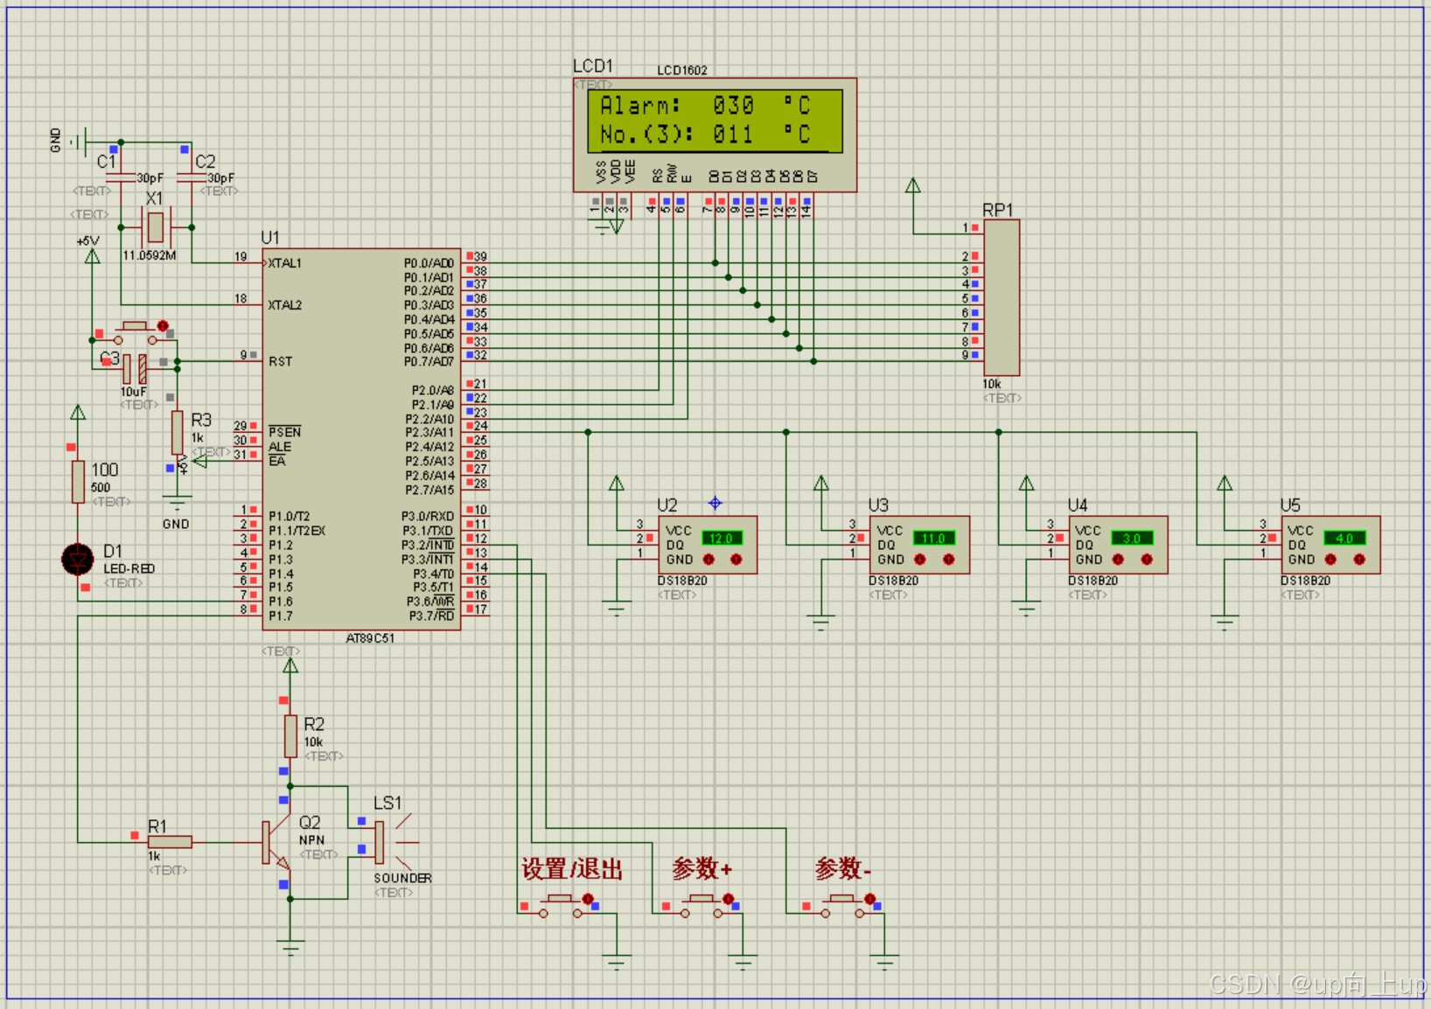Click the 设置/退出 text label
Viewport: 1431px width, 1009px height.
click(572, 869)
